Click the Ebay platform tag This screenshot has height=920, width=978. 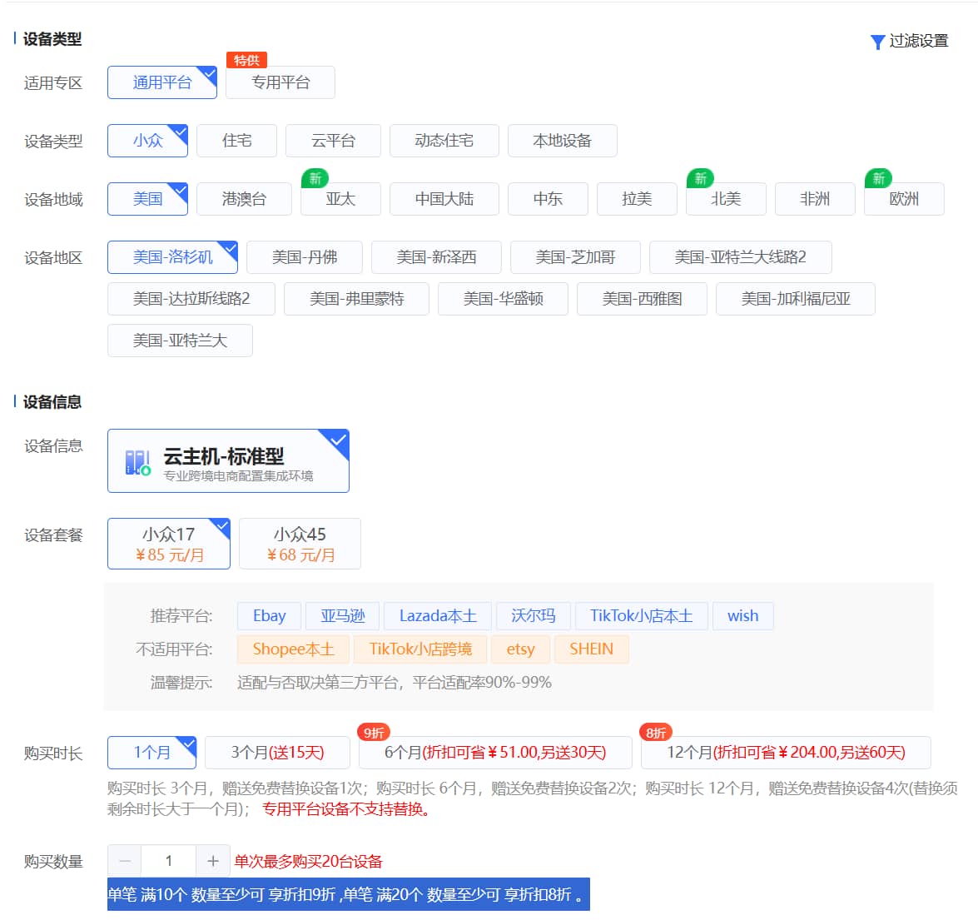[269, 615]
